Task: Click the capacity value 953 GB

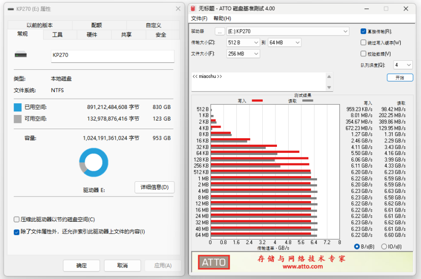Action: click(x=162, y=138)
